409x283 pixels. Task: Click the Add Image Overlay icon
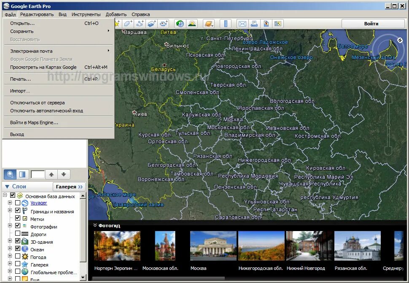[152, 24]
